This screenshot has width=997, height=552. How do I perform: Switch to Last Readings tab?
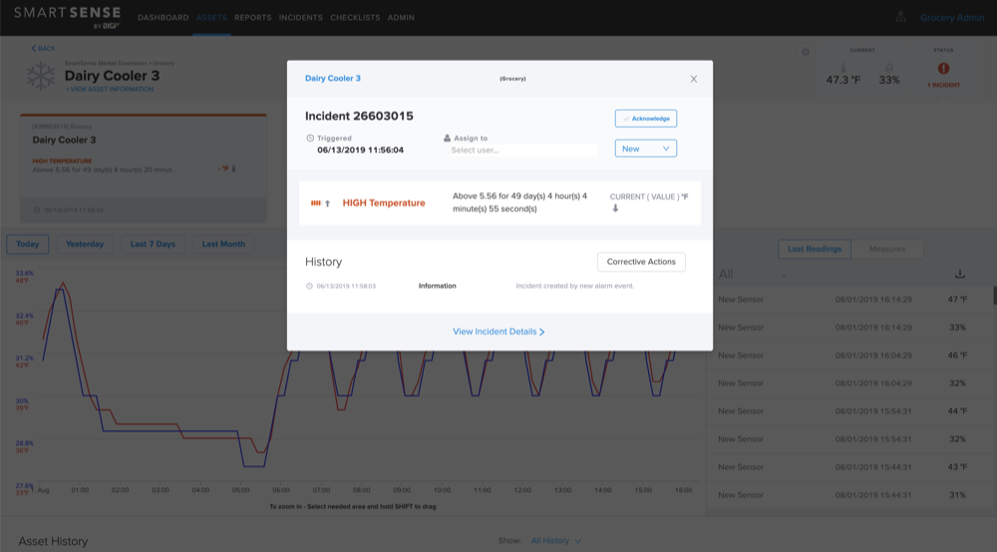815,249
